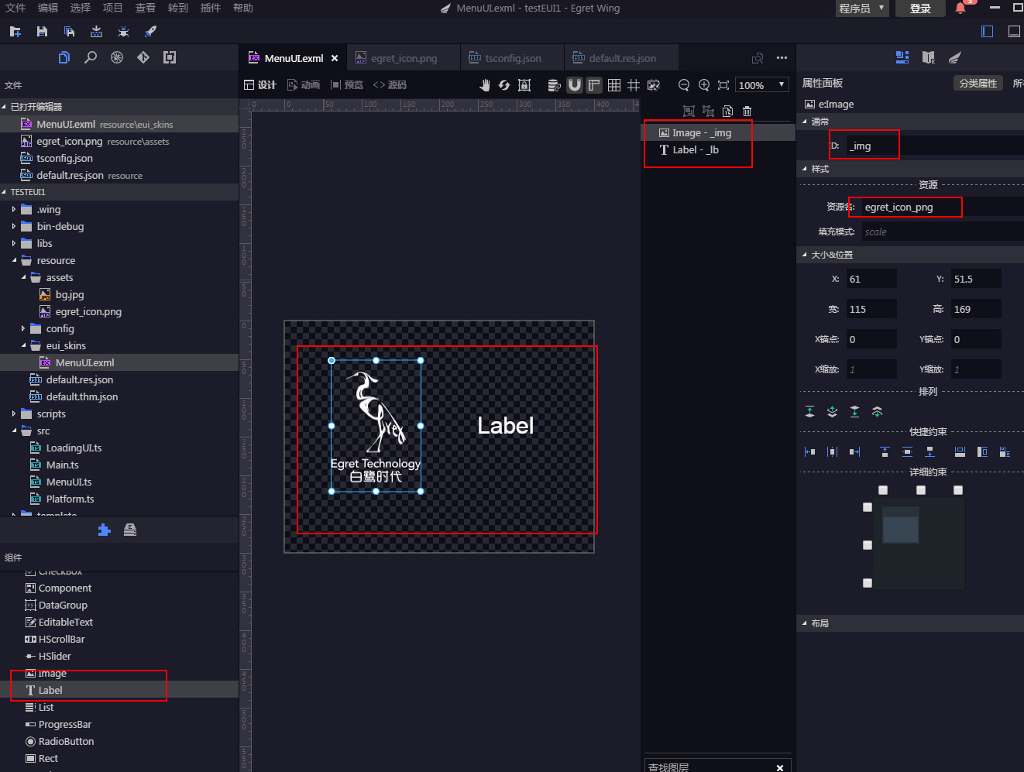Start debugging with the bug icon
This screenshot has height=772, width=1024.
pyautogui.click(x=124, y=32)
